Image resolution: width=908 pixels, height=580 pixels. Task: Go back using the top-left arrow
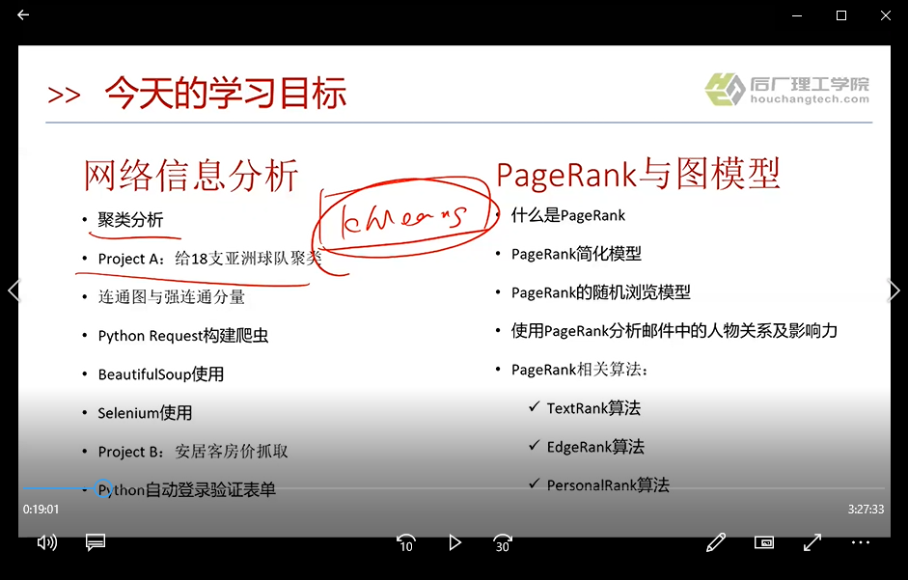coord(23,15)
